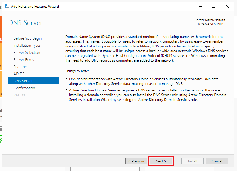This screenshot has width=237, height=171.
Task: Close the wizard window
Action: coord(227,6)
